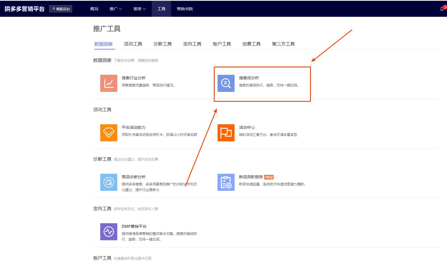The width and height of the screenshot is (447, 271).
Task: Click the 账户工具 section heading
Action: [102, 258]
